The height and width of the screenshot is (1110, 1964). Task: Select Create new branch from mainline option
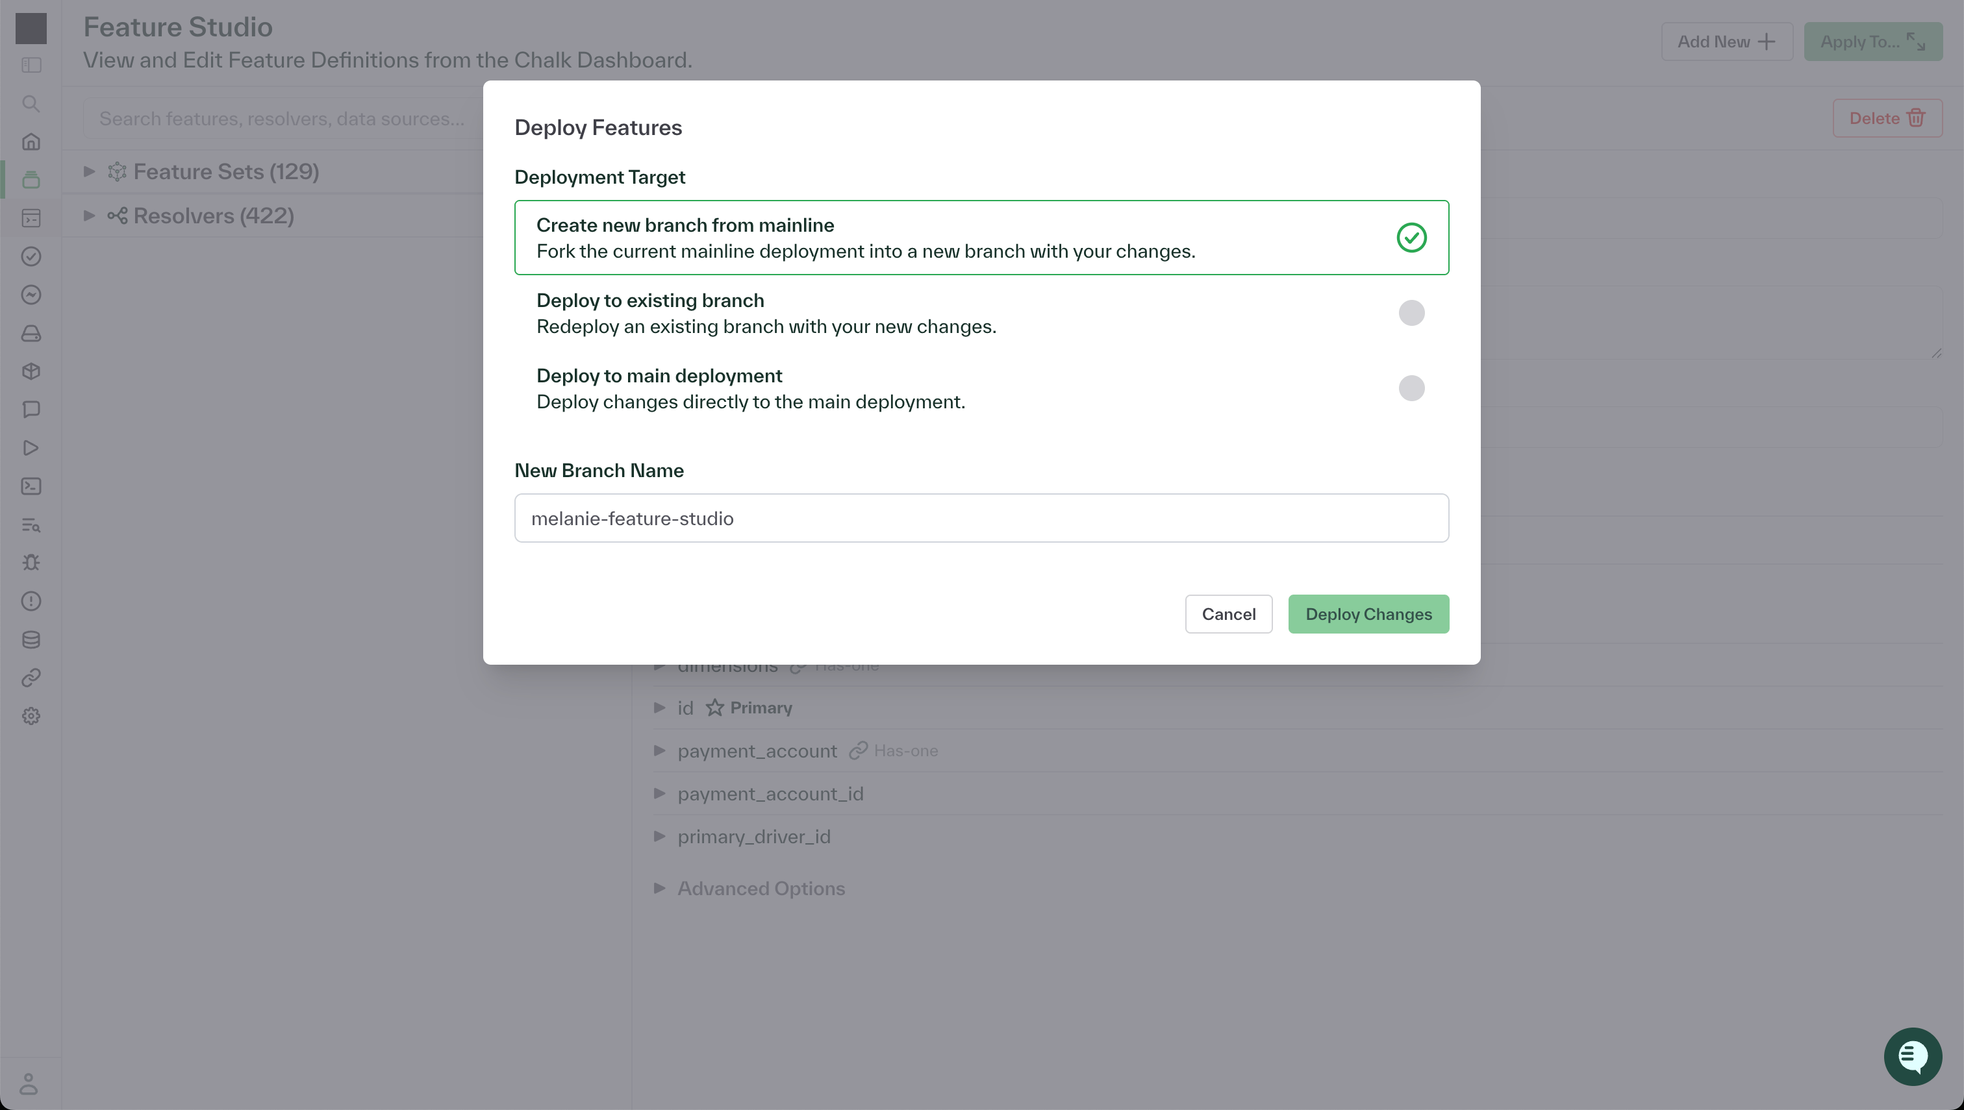pyautogui.click(x=981, y=238)
